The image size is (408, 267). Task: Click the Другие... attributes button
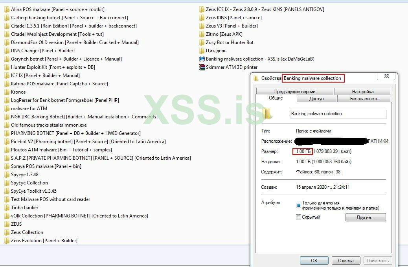[x=366, y=217]
